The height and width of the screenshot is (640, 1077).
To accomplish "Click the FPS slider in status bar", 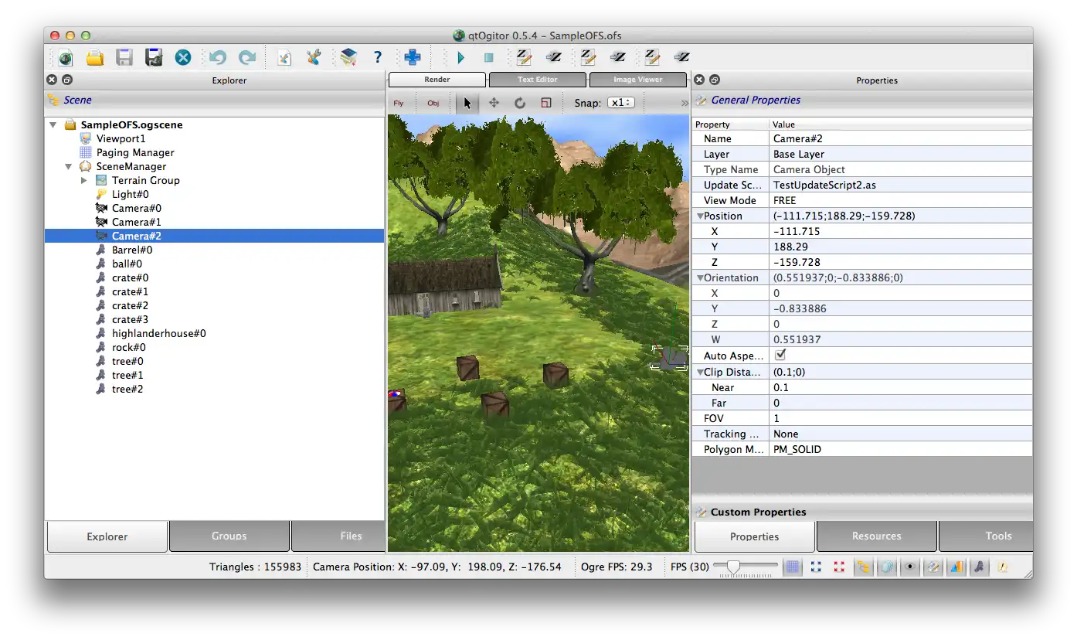I will click(734, 567).
